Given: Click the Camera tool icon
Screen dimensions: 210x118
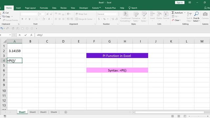Looking at the screenshot, I should click(205, 14).
